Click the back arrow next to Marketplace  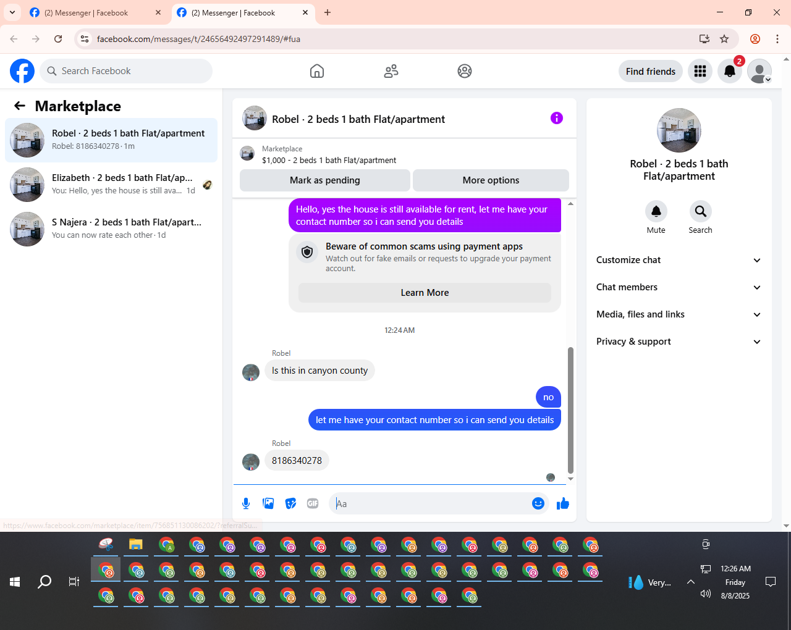click(x=20, y=106)
